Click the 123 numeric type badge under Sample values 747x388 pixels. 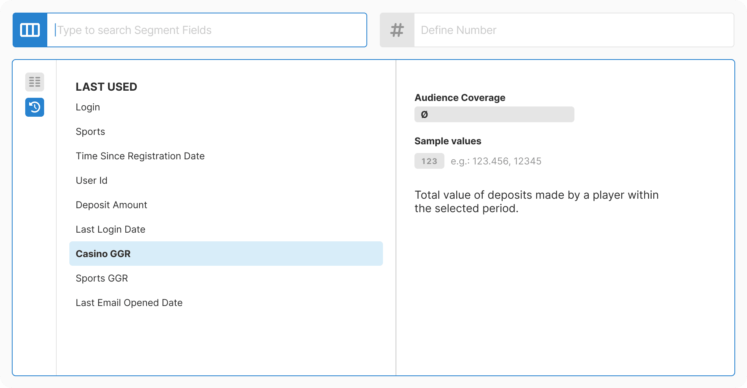pyautogui.click(x=429, y=161)
